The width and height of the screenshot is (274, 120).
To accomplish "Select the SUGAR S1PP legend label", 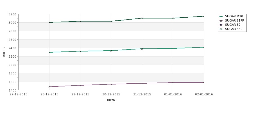I will (x=234, y=20).
